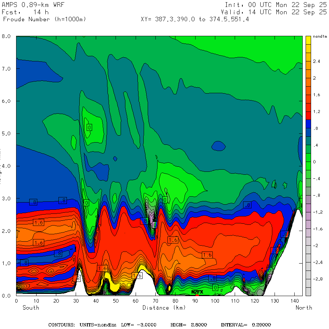Click the y-axis tick label '3.0'
This screenshot has height=329, width=329.
6,198
